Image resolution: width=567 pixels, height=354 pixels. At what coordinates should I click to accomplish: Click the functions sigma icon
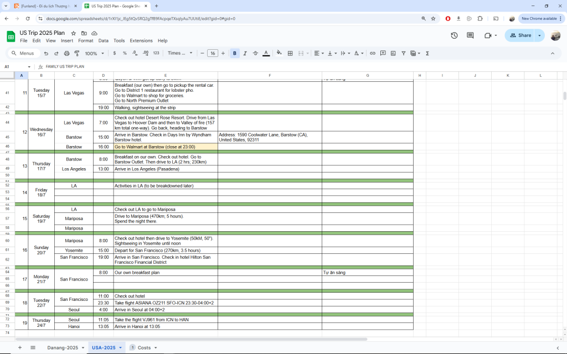click(427, 54)
